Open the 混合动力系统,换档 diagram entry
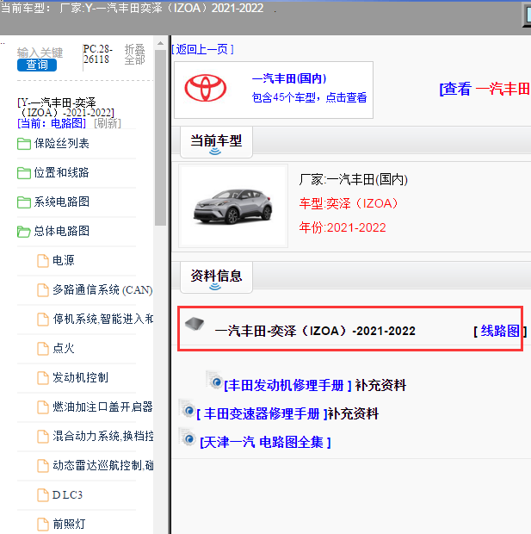The image size is (531, 534). point(102,437)
